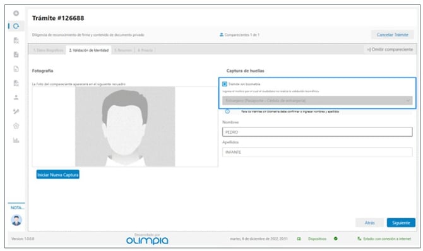This screenshot has height=251, width=423.
Task: Click the plus icon atop the sidebar
Action: (x=16, y=13)
